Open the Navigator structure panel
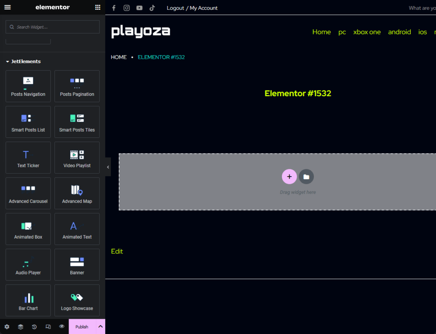Viewport: 436px width, 334px height. click(20, 327)
